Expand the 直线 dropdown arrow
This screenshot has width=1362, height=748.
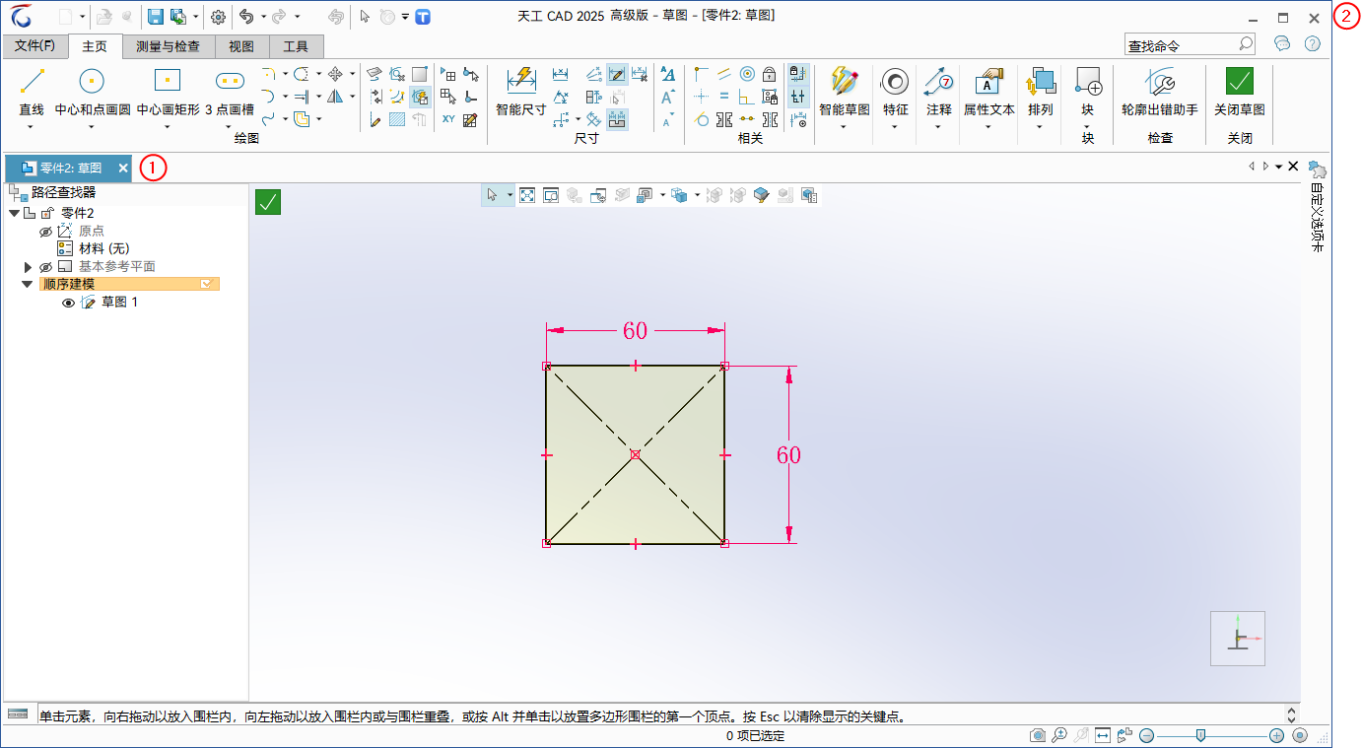click(x=32, y=127)
